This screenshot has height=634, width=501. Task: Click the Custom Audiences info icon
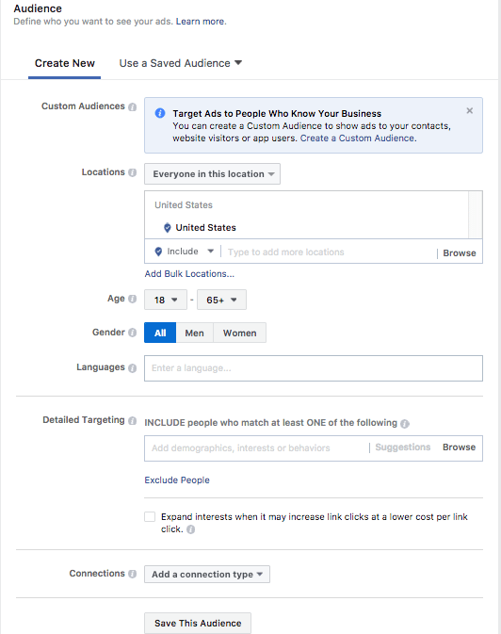132,106
